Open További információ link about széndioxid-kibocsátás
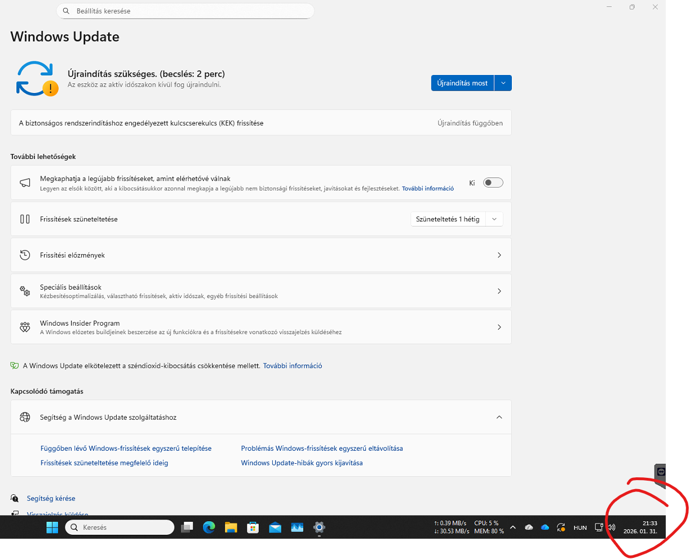690x559 pixels. [x=293, y=366]
